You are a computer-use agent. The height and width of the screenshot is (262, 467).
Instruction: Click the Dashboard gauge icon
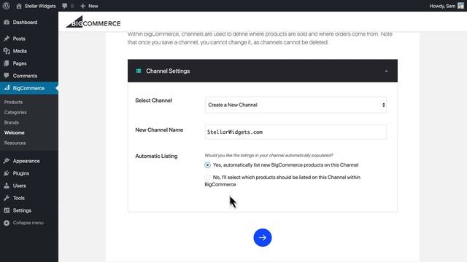point(7,23)
